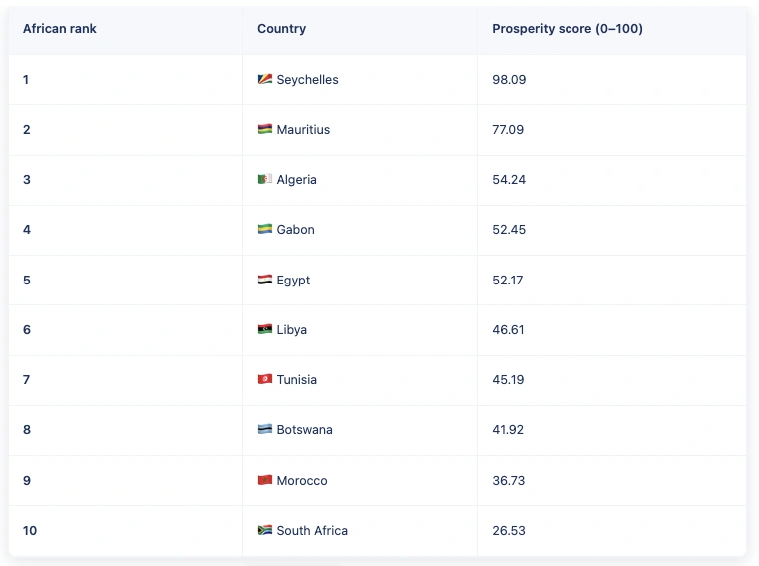Click the Libya flag icon
The height and width of the screenshot is (566, 759).
pos(264,330)
